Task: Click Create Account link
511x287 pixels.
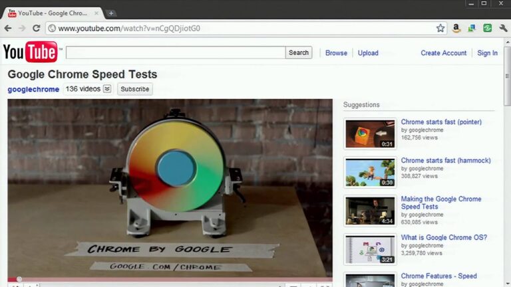Action: 444,53
